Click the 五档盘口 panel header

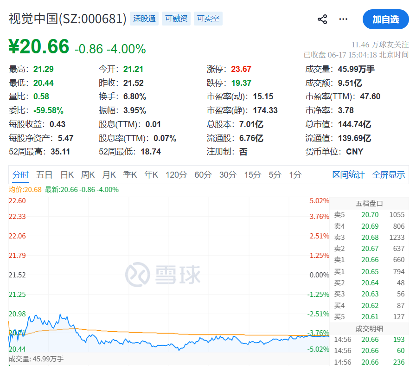click(369, 204)
